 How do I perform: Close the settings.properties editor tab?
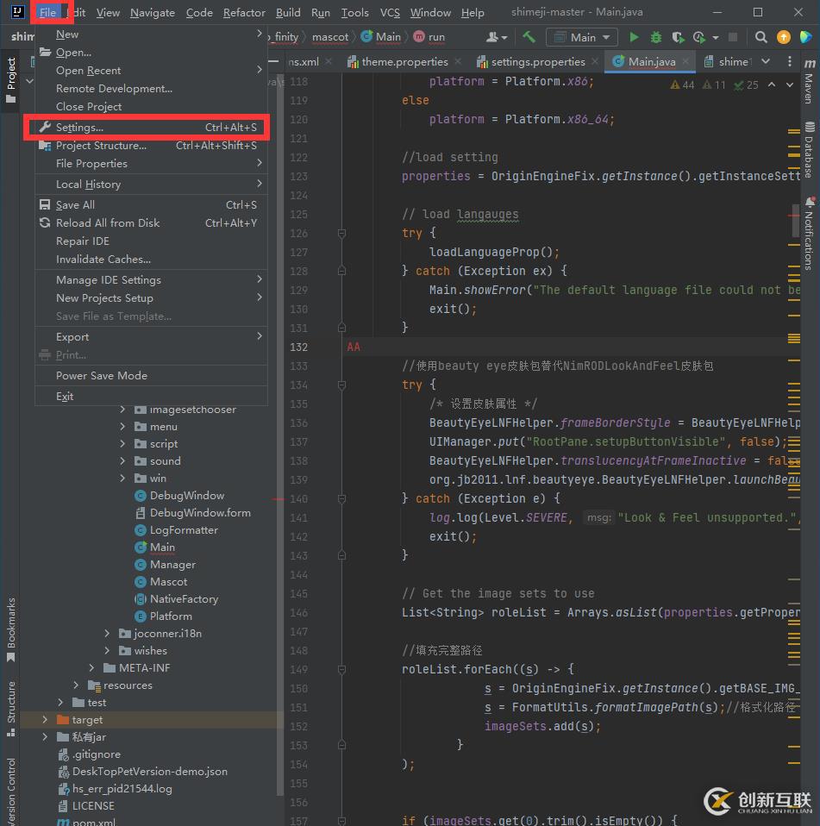pos(595,62)
